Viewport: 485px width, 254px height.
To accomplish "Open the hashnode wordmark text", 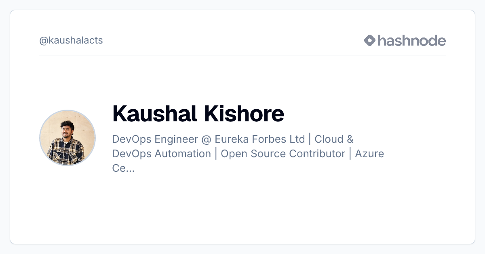I will (412, 40).
